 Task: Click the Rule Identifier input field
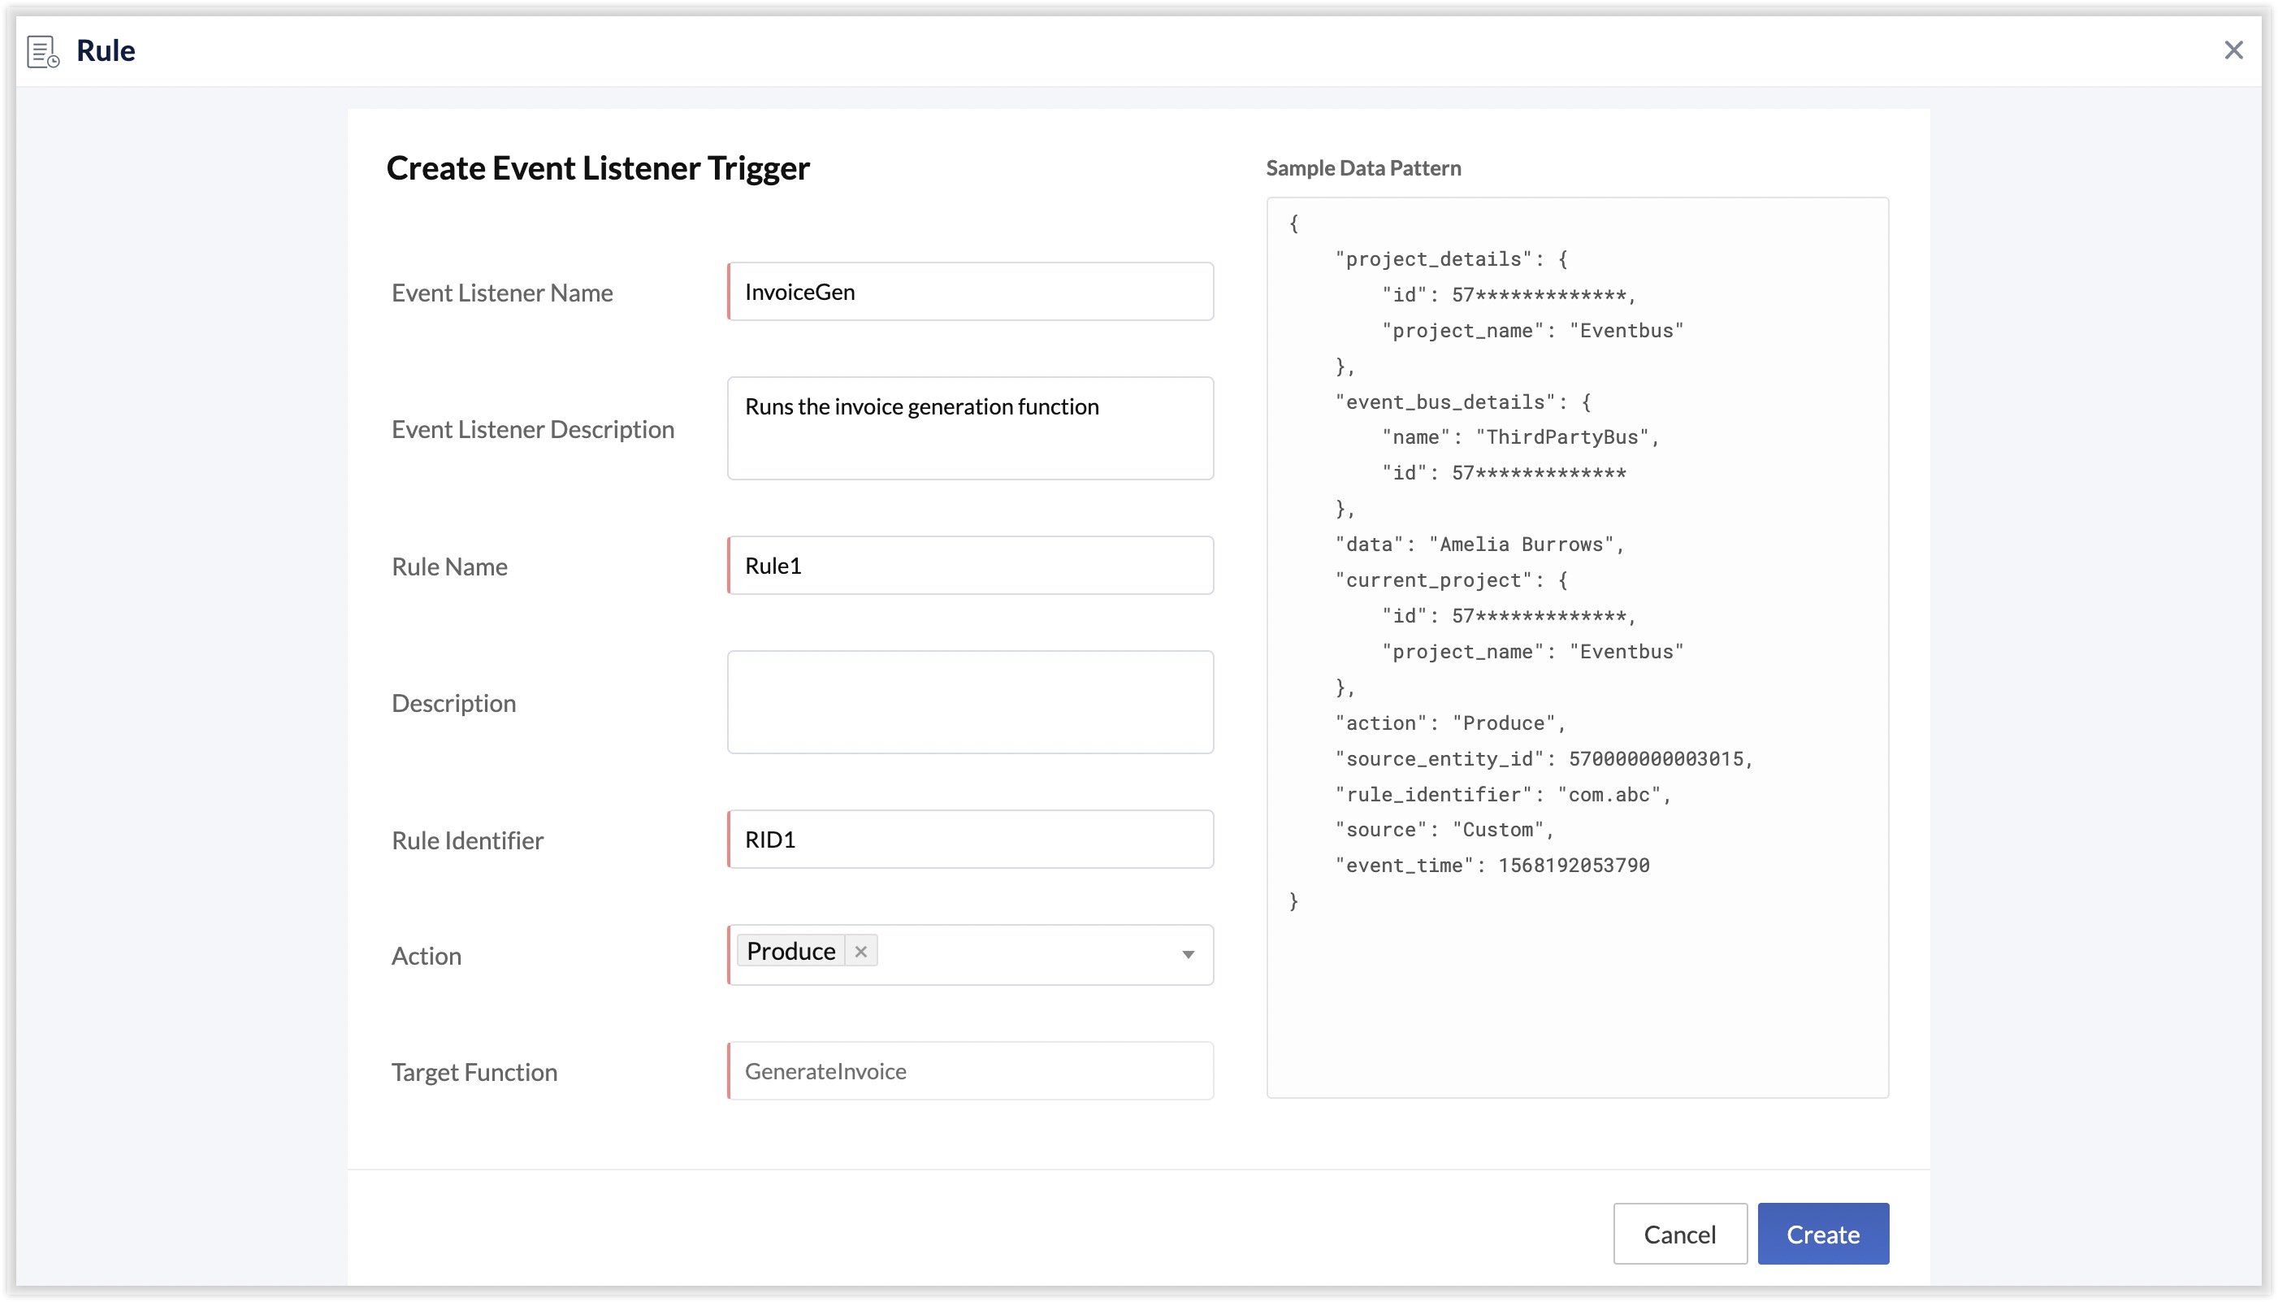tap(970, 839)
